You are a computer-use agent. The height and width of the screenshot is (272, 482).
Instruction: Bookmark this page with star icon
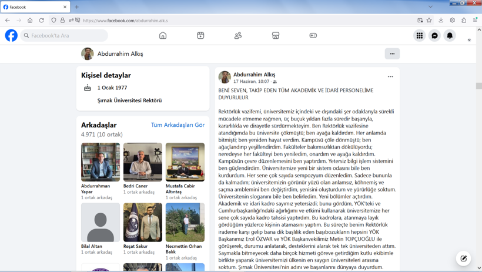click(429, 21)
